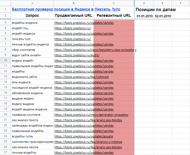Select the 01.01.2019 date cell
190x155 pixels.
coord(145,16)
